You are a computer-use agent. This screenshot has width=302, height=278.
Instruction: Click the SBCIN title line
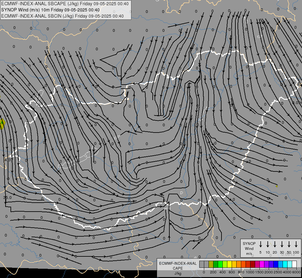tap(62, 16)
